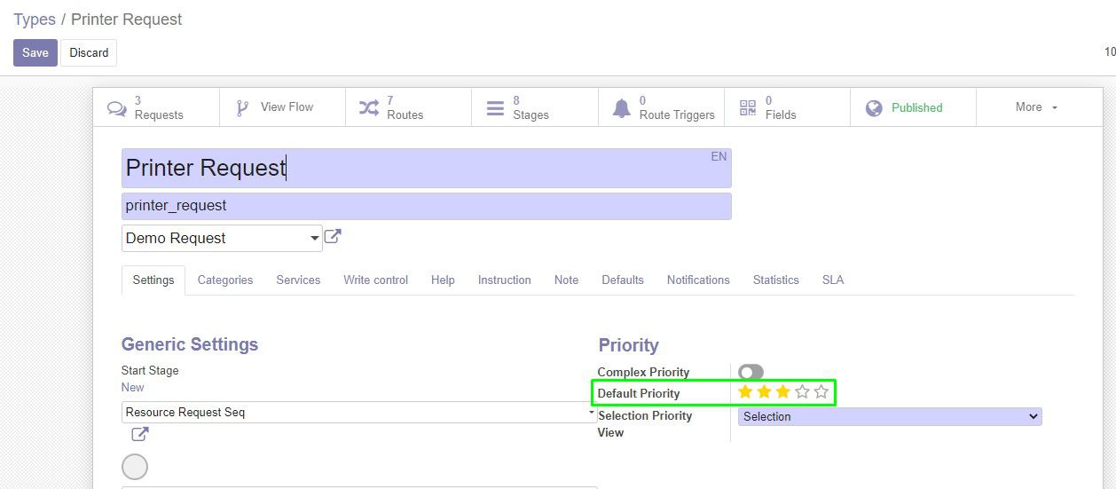Image resolution: width=1116 pixels, height=489 pixels.
Task: Set Default Priority to four stars
Action: coord(802,391)
